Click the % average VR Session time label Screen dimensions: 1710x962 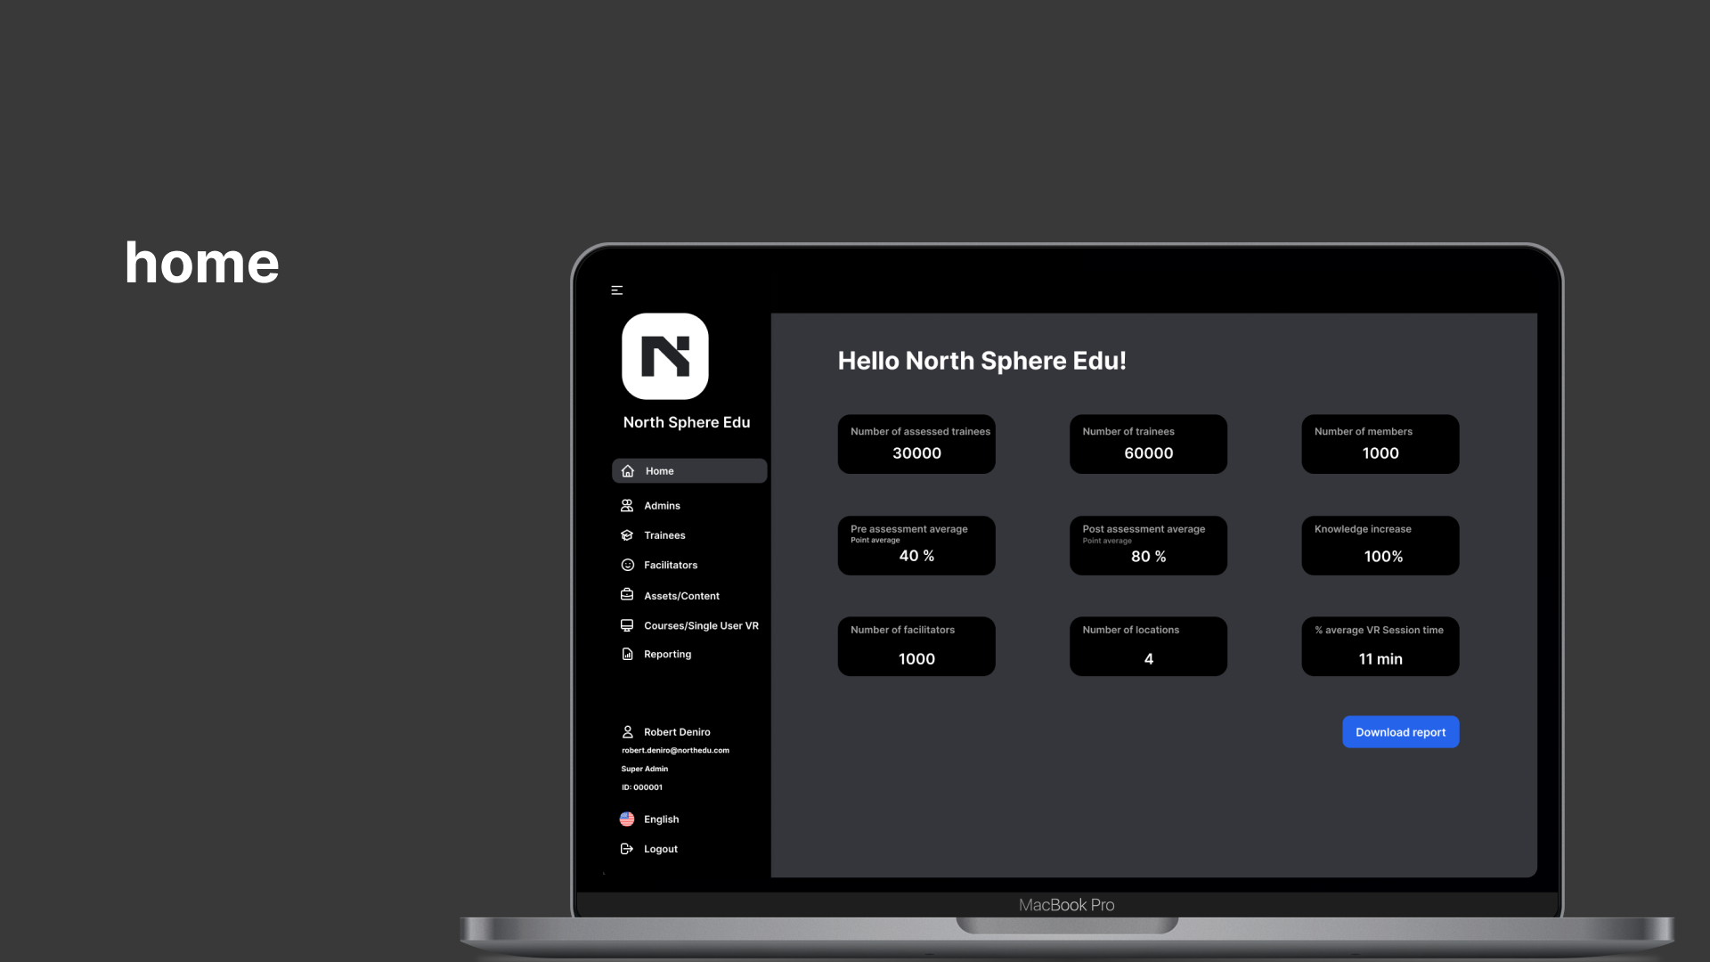tap(1379, 630)
